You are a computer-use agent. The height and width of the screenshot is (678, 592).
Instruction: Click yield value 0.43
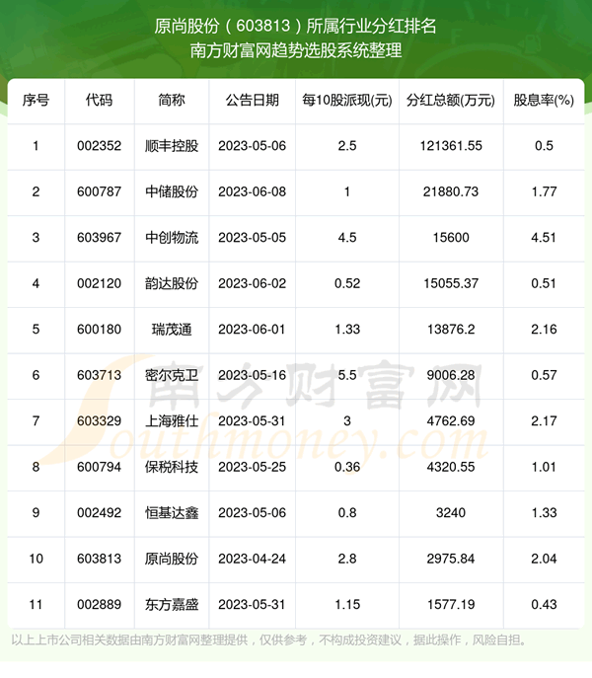pyautogui.click(x=544, y=604)
